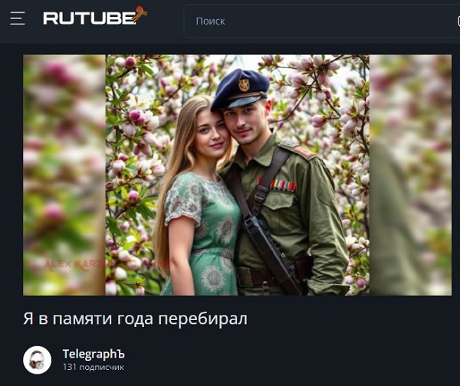Focus the Поиск search field

321,21
